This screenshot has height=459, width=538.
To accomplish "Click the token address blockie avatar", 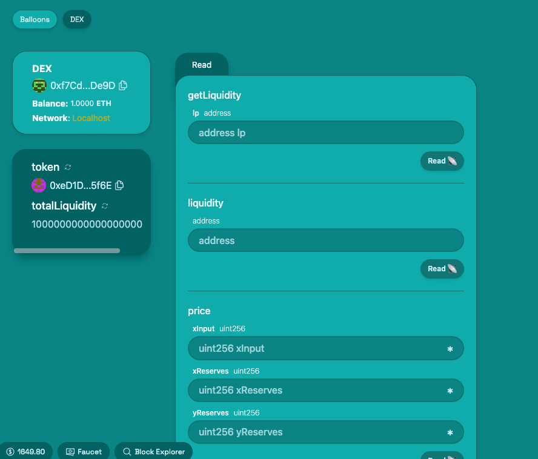I will (39, 185).
